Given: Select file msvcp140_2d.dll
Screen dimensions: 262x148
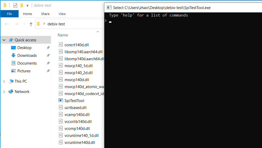Looking at the screenshot, I should [79, 73].
